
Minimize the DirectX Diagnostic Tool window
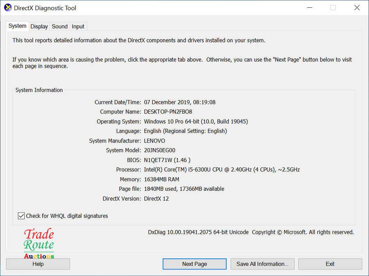tap(310, 7)
